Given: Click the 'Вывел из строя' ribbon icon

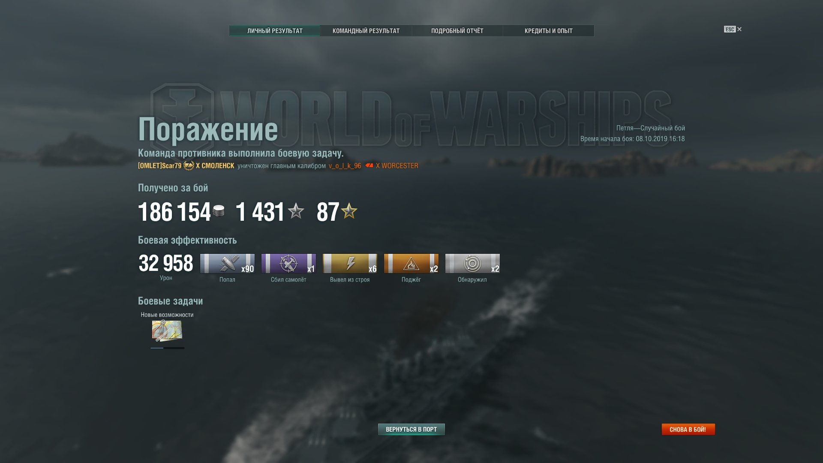Looking at the screenshot, I should coord(350,263).
